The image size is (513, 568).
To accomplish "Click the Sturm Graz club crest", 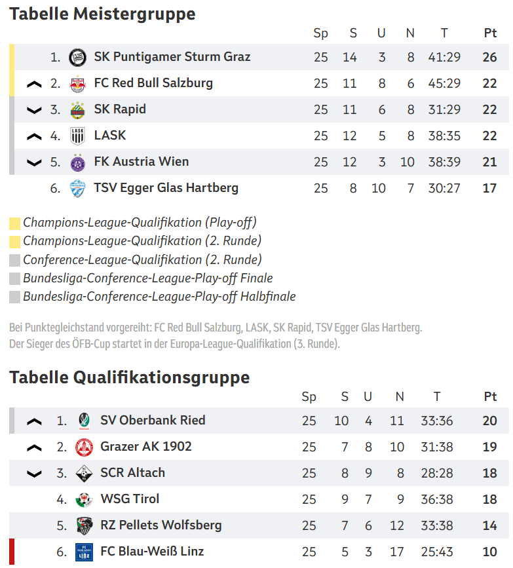I will coord(77,58).
